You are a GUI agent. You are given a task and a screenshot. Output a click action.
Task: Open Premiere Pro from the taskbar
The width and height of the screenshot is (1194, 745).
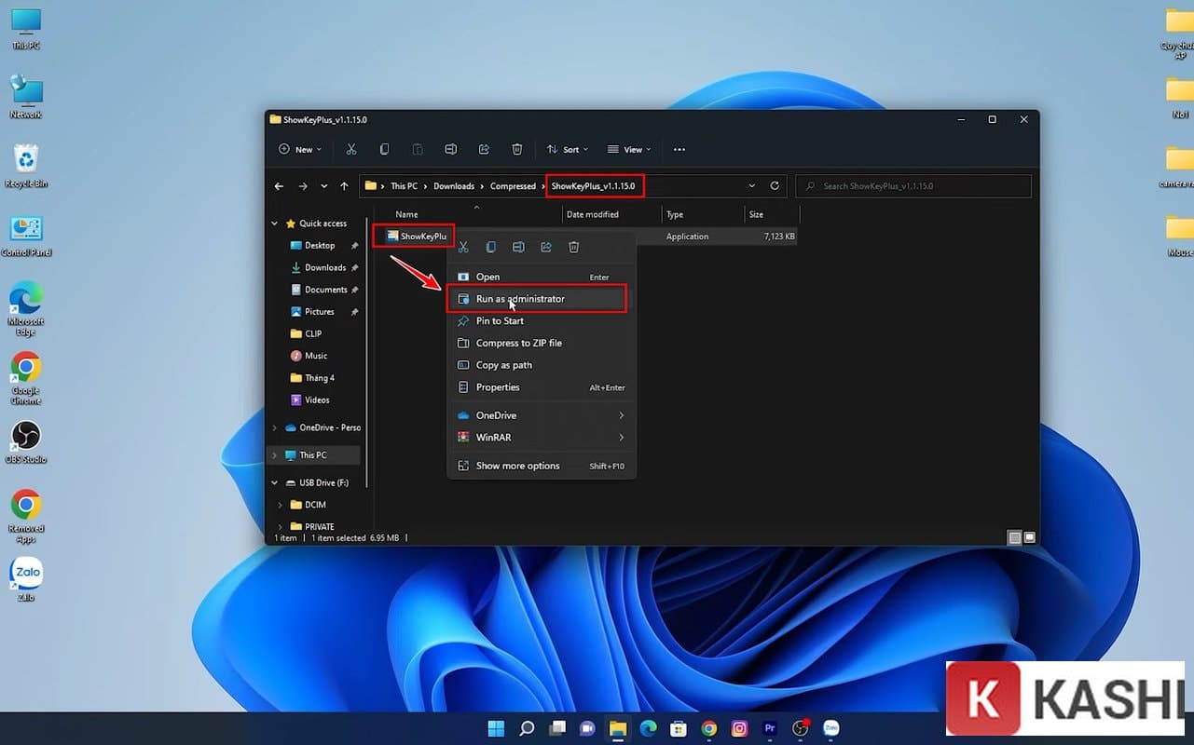[770, 728]
